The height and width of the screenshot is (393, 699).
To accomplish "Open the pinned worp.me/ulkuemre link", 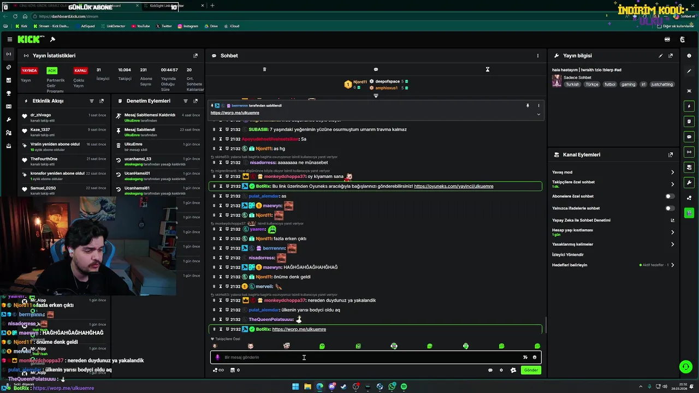I will point(235,112).
